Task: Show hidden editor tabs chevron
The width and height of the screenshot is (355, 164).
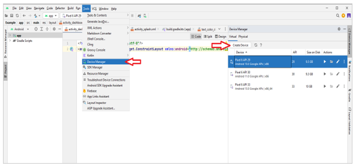Action: coord(219,29)
